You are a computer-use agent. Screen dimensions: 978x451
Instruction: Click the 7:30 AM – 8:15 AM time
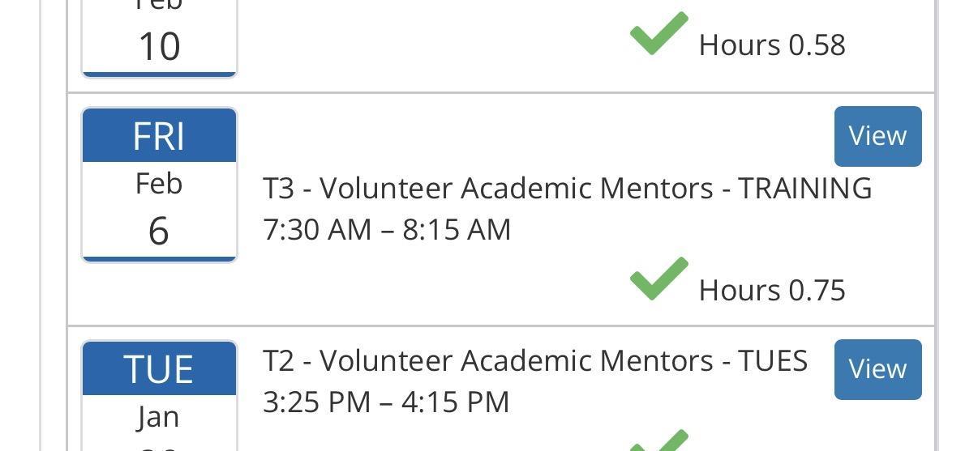coord(387,230)
